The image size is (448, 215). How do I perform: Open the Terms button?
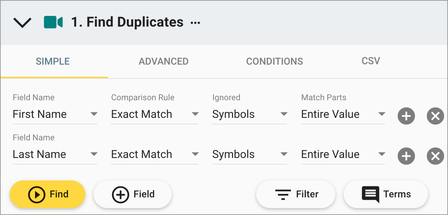tap(386, 194)
